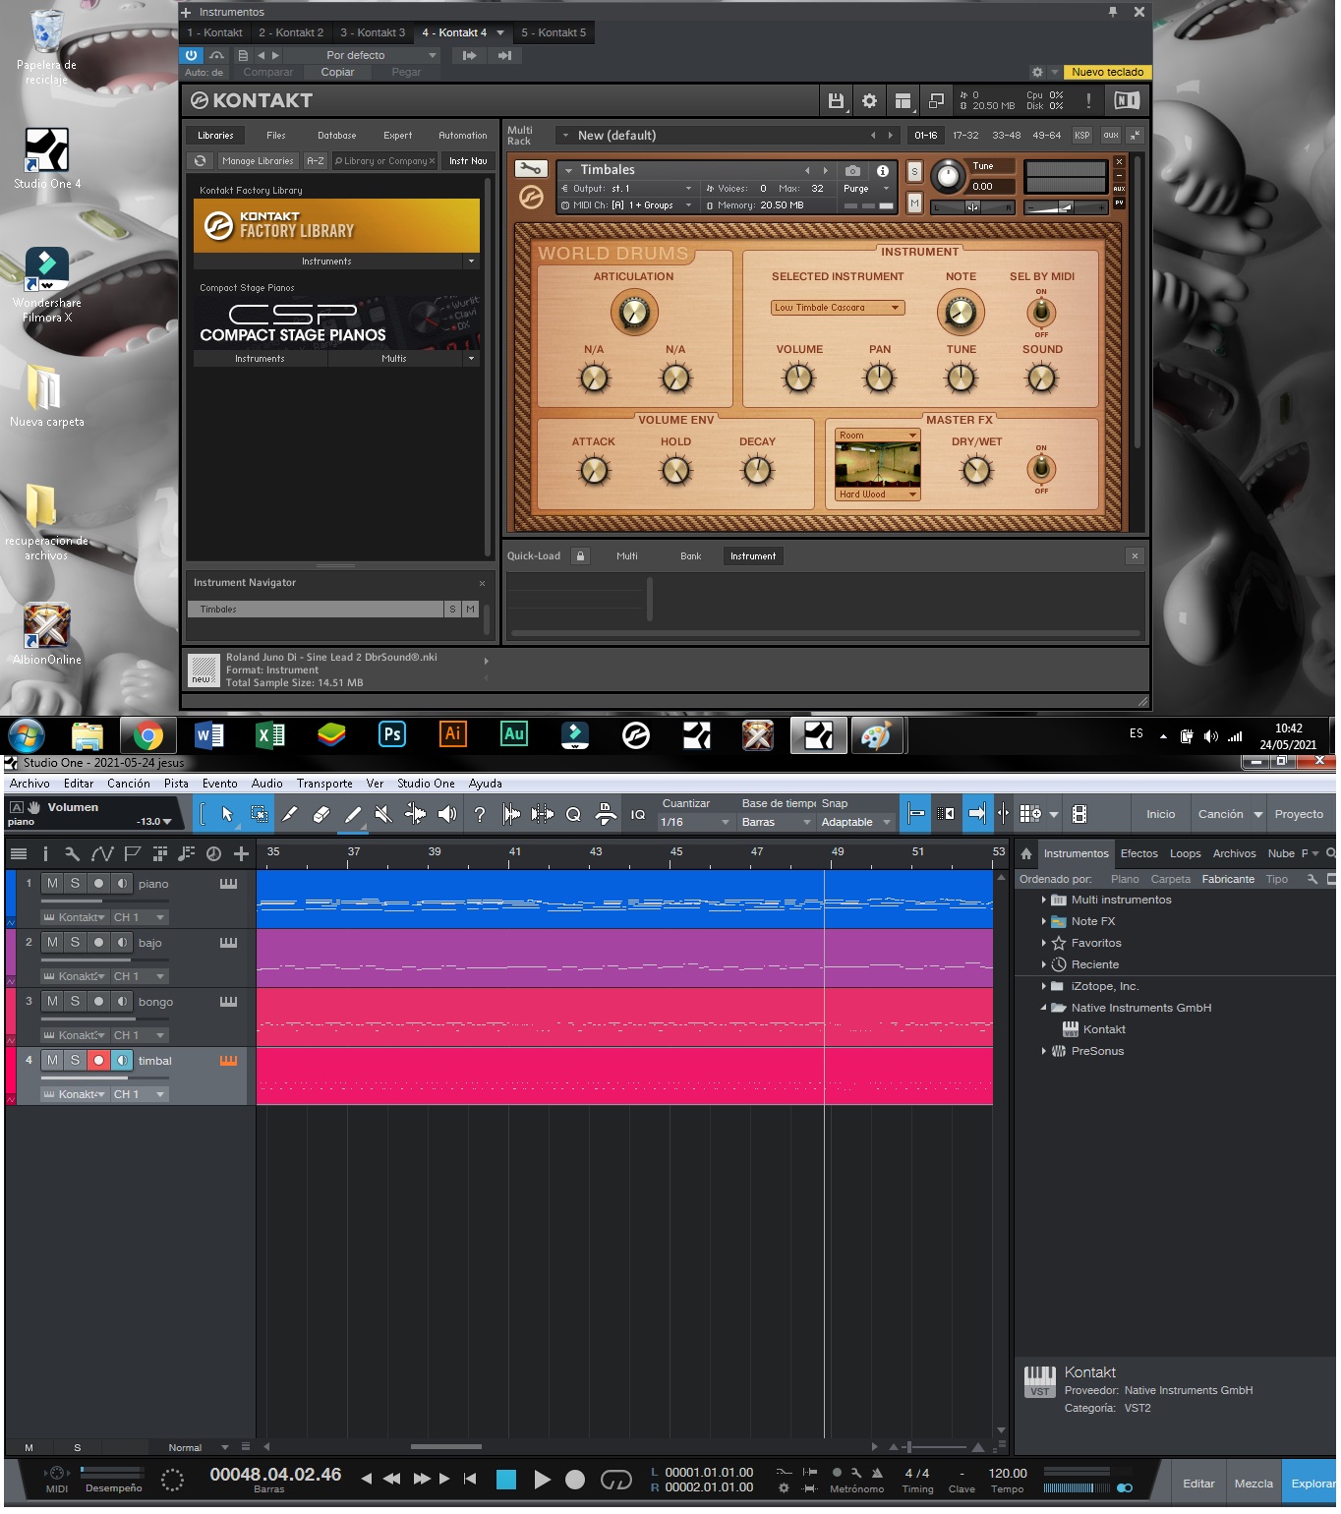Open Kontakt options gear icon
Viewport: 1341px width, 1514px height.
(870, 101)
